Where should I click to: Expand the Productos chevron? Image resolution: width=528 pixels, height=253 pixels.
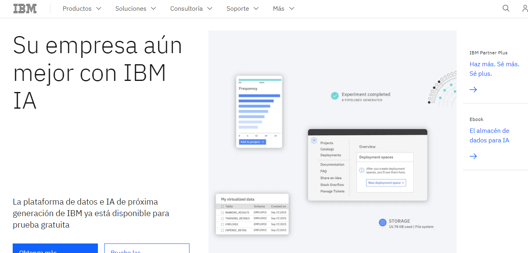tap(99, 8)
